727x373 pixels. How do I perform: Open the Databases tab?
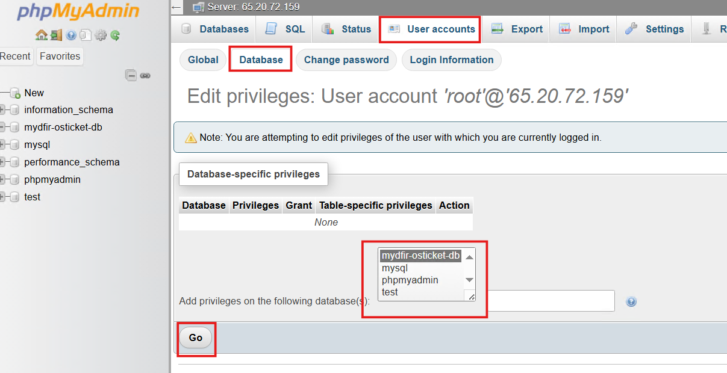(214, 29)
